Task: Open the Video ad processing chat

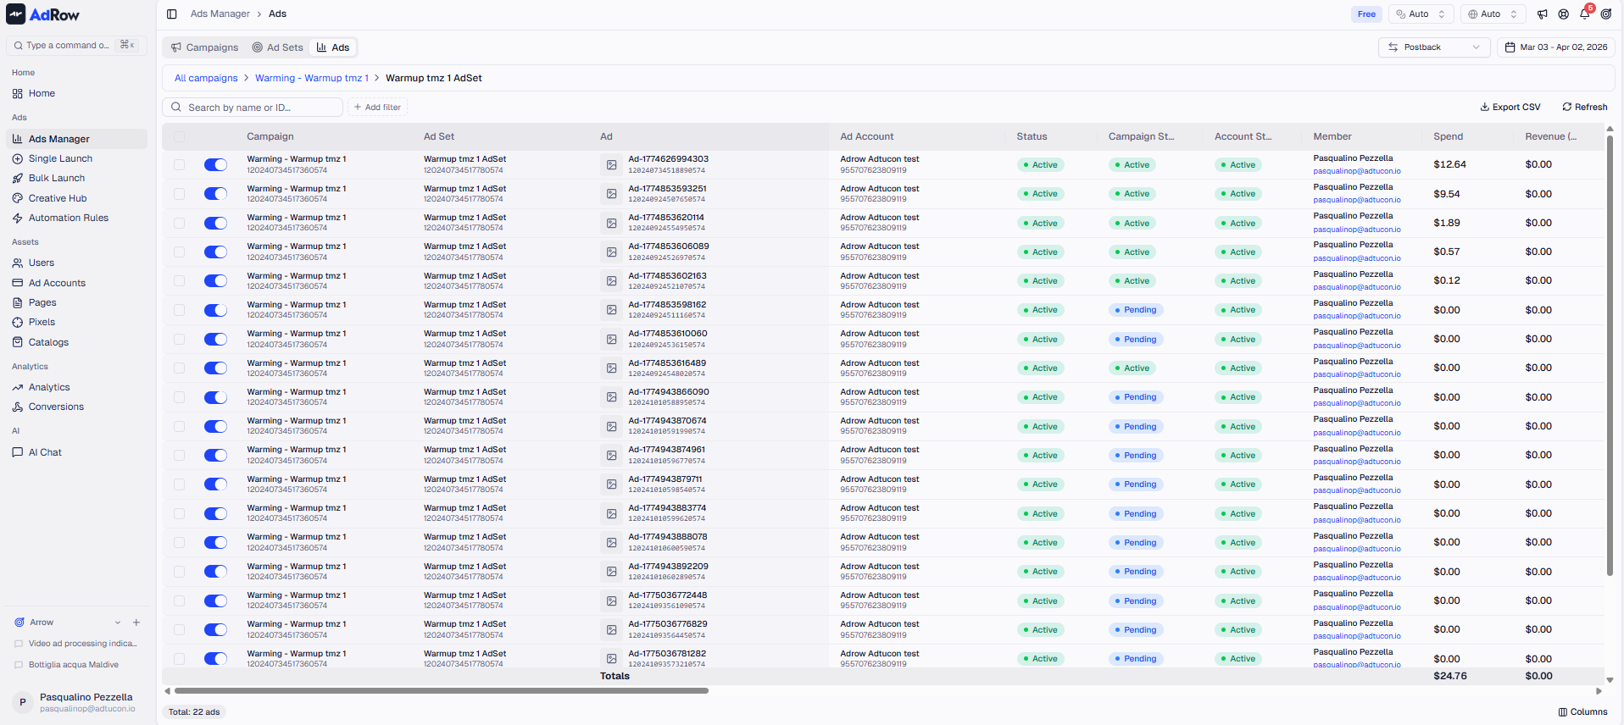Action: point(76,644)
